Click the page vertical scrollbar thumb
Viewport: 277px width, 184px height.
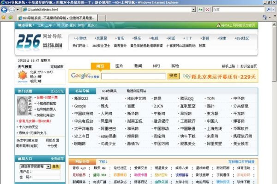click(274, 54)
